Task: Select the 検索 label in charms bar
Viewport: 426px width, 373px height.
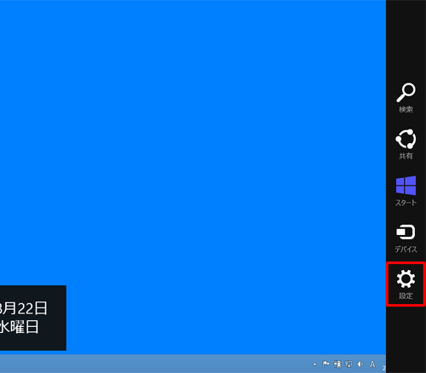Action: point(406,109)
